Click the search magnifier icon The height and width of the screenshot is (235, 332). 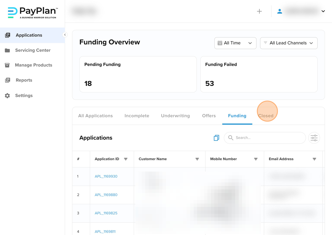(231, 138)
